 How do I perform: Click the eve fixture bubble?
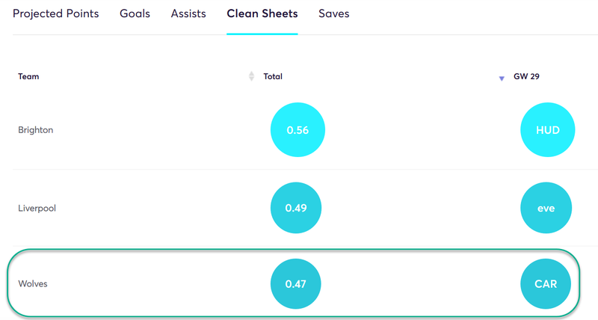point(546,208)
